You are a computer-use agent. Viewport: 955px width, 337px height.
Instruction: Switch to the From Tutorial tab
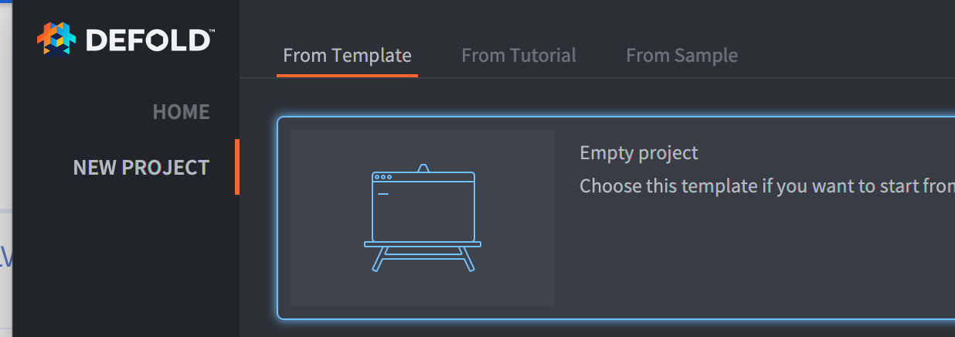click(518, 56)
